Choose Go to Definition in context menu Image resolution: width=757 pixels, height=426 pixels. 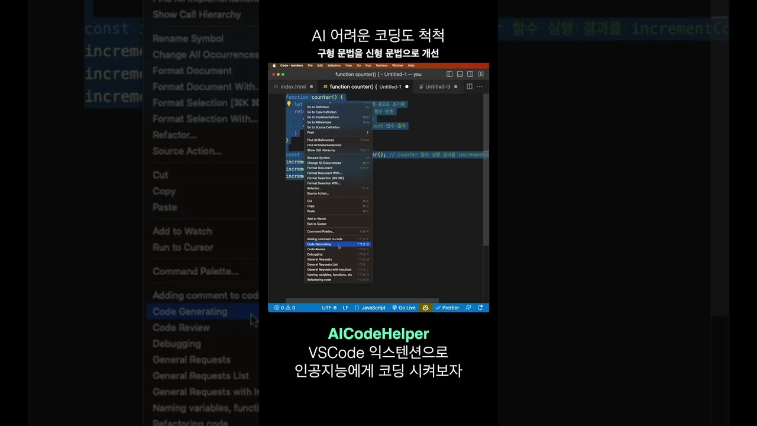click(x=338, y=107)
